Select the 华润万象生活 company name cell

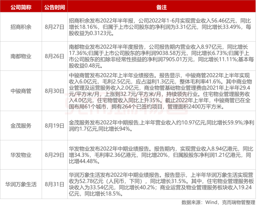tap(21, 184)
